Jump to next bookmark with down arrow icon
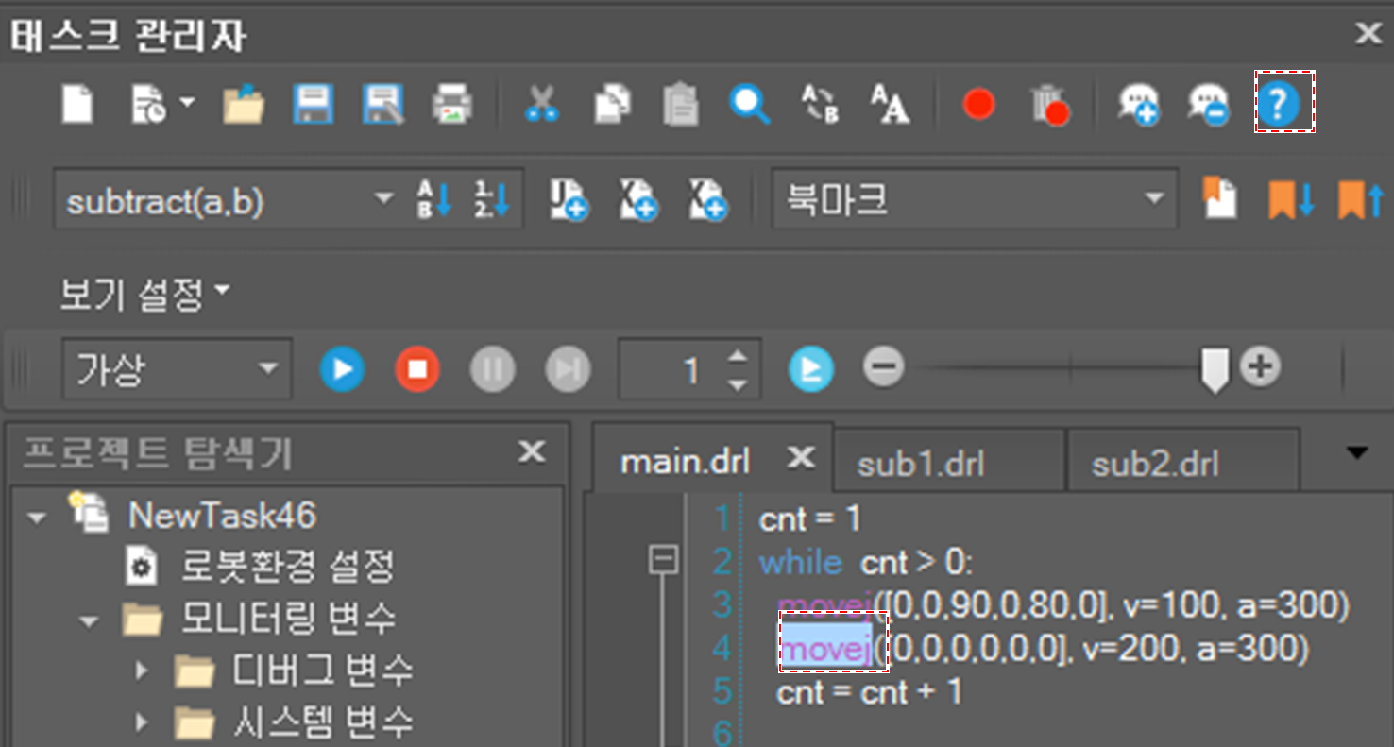The image size is (1394, 747). click(x=1290, y=200)
